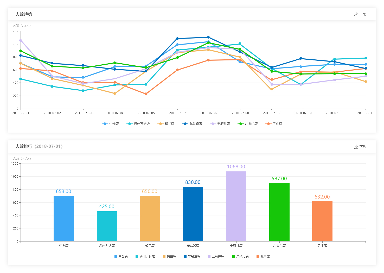Select the green 广渠门店 bar

pyautogui.click(x=279, y=212)
